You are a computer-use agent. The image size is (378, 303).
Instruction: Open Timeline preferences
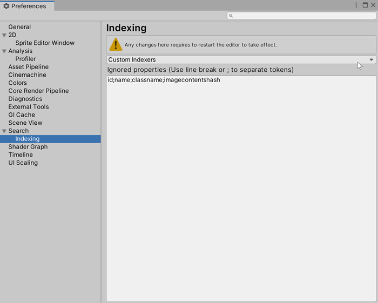click(x=21, y=155)
